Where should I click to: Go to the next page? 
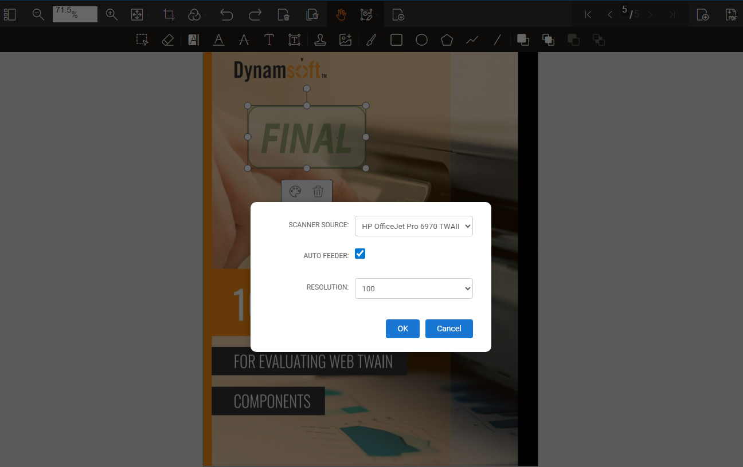coord(650,15)
